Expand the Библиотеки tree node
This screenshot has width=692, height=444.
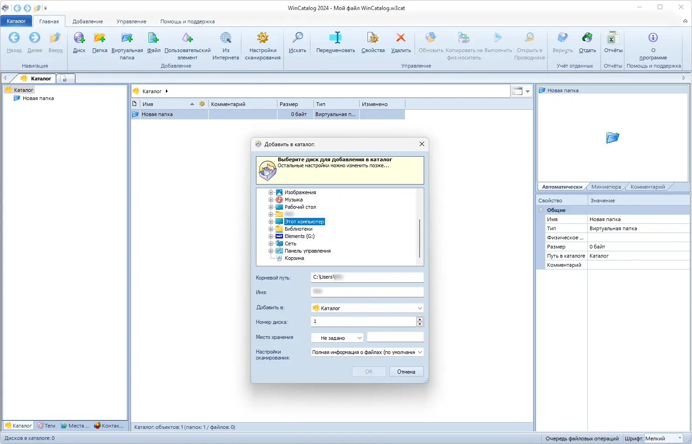[x=271, y=229]
